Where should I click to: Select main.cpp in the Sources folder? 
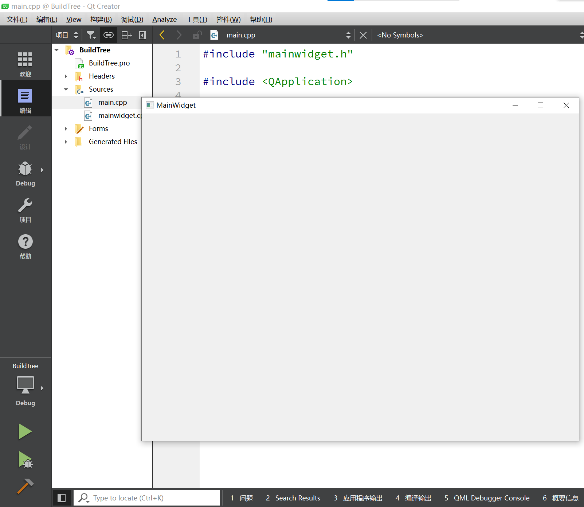pyautogui.click(x=113, y=102)
